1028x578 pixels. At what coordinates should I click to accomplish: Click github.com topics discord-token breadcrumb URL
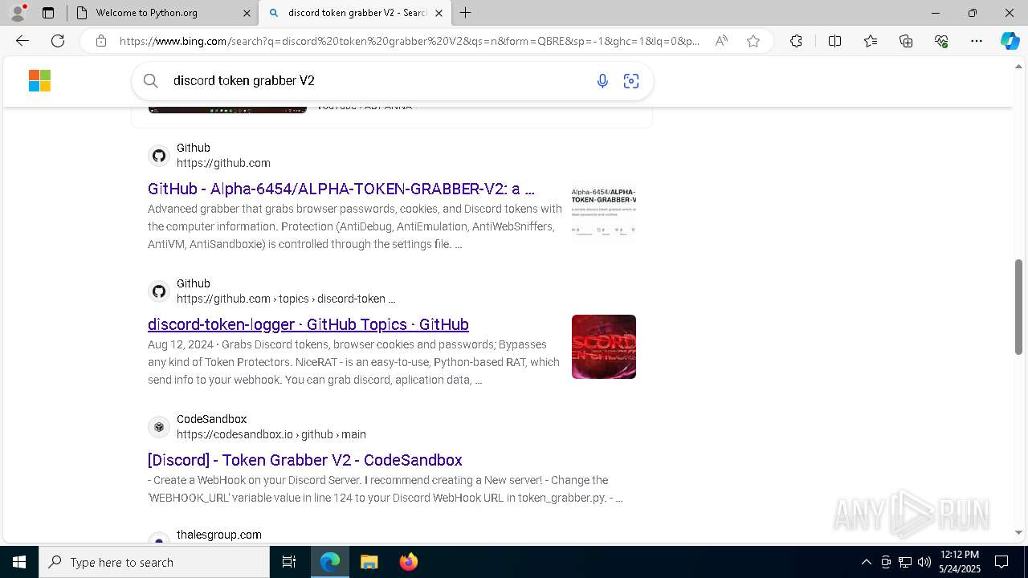point(286,299)
